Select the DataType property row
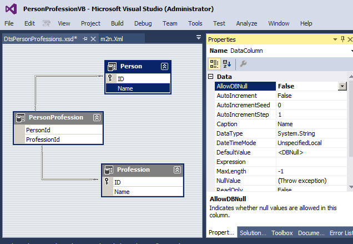The width and height of the screenshot is (353, 244). point(281,133)
